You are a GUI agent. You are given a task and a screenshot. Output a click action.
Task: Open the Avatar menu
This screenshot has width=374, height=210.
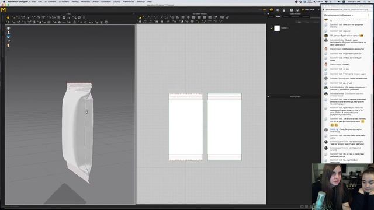click(95, 1)
